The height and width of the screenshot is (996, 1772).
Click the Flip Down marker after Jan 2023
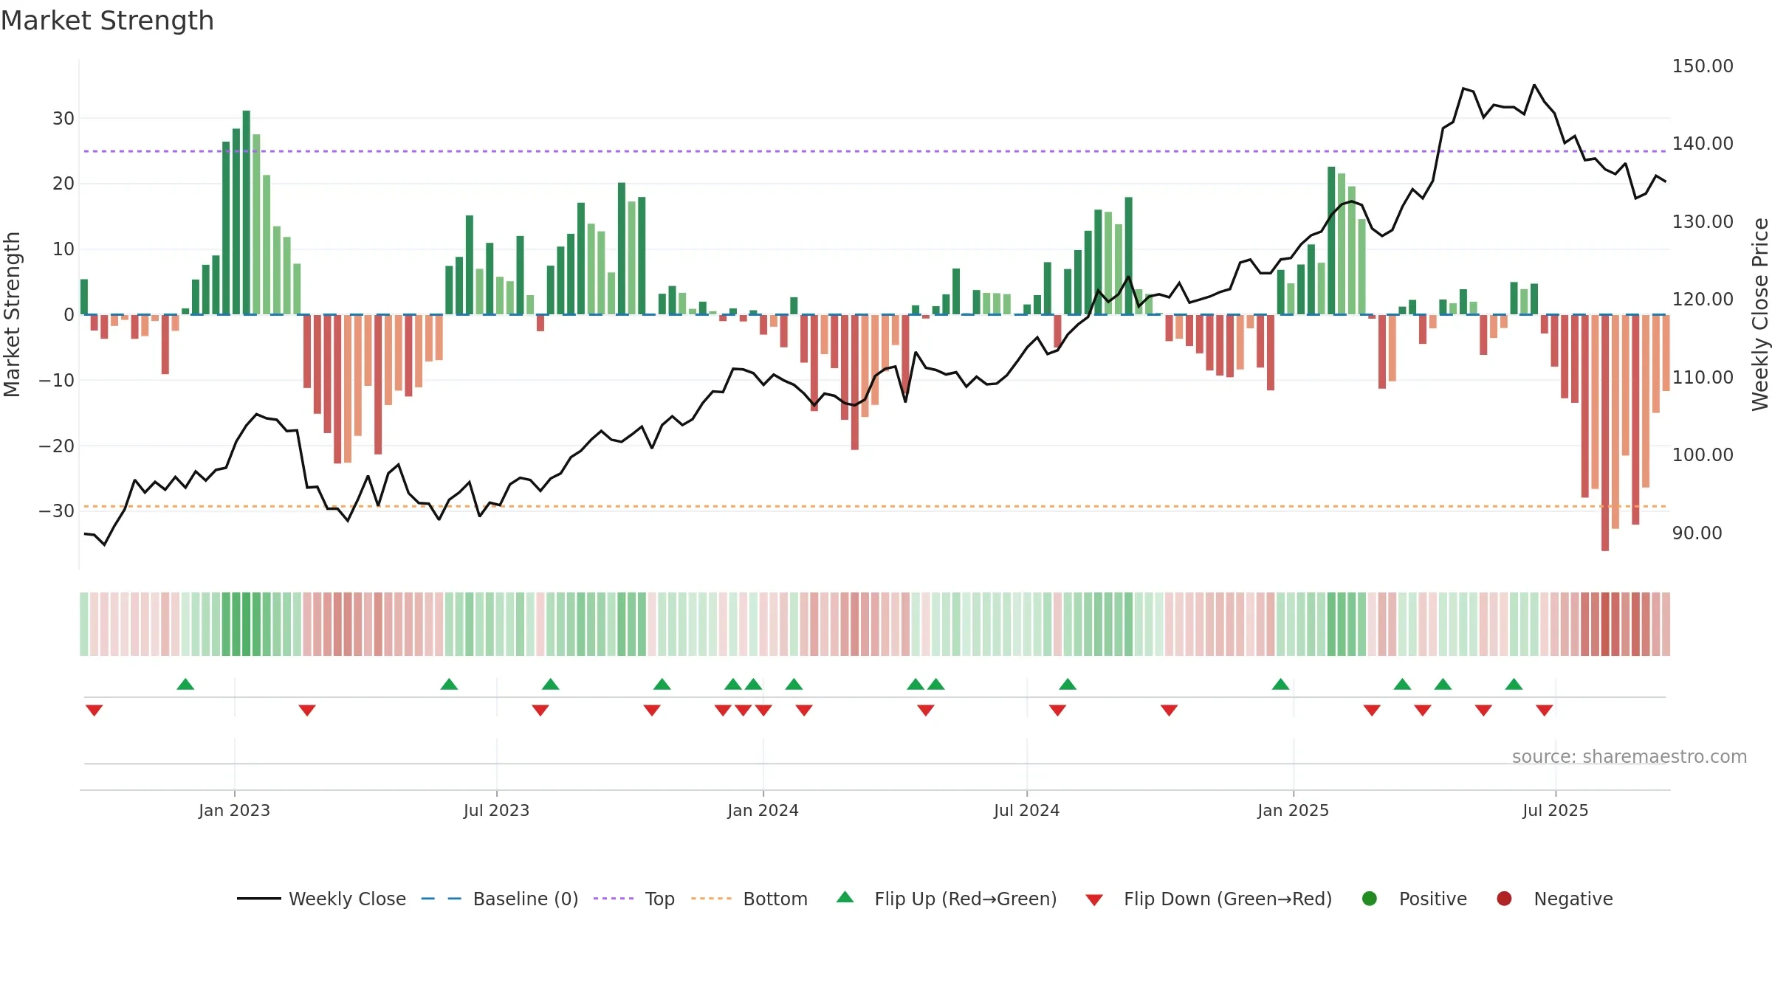[x=307, y=710]
